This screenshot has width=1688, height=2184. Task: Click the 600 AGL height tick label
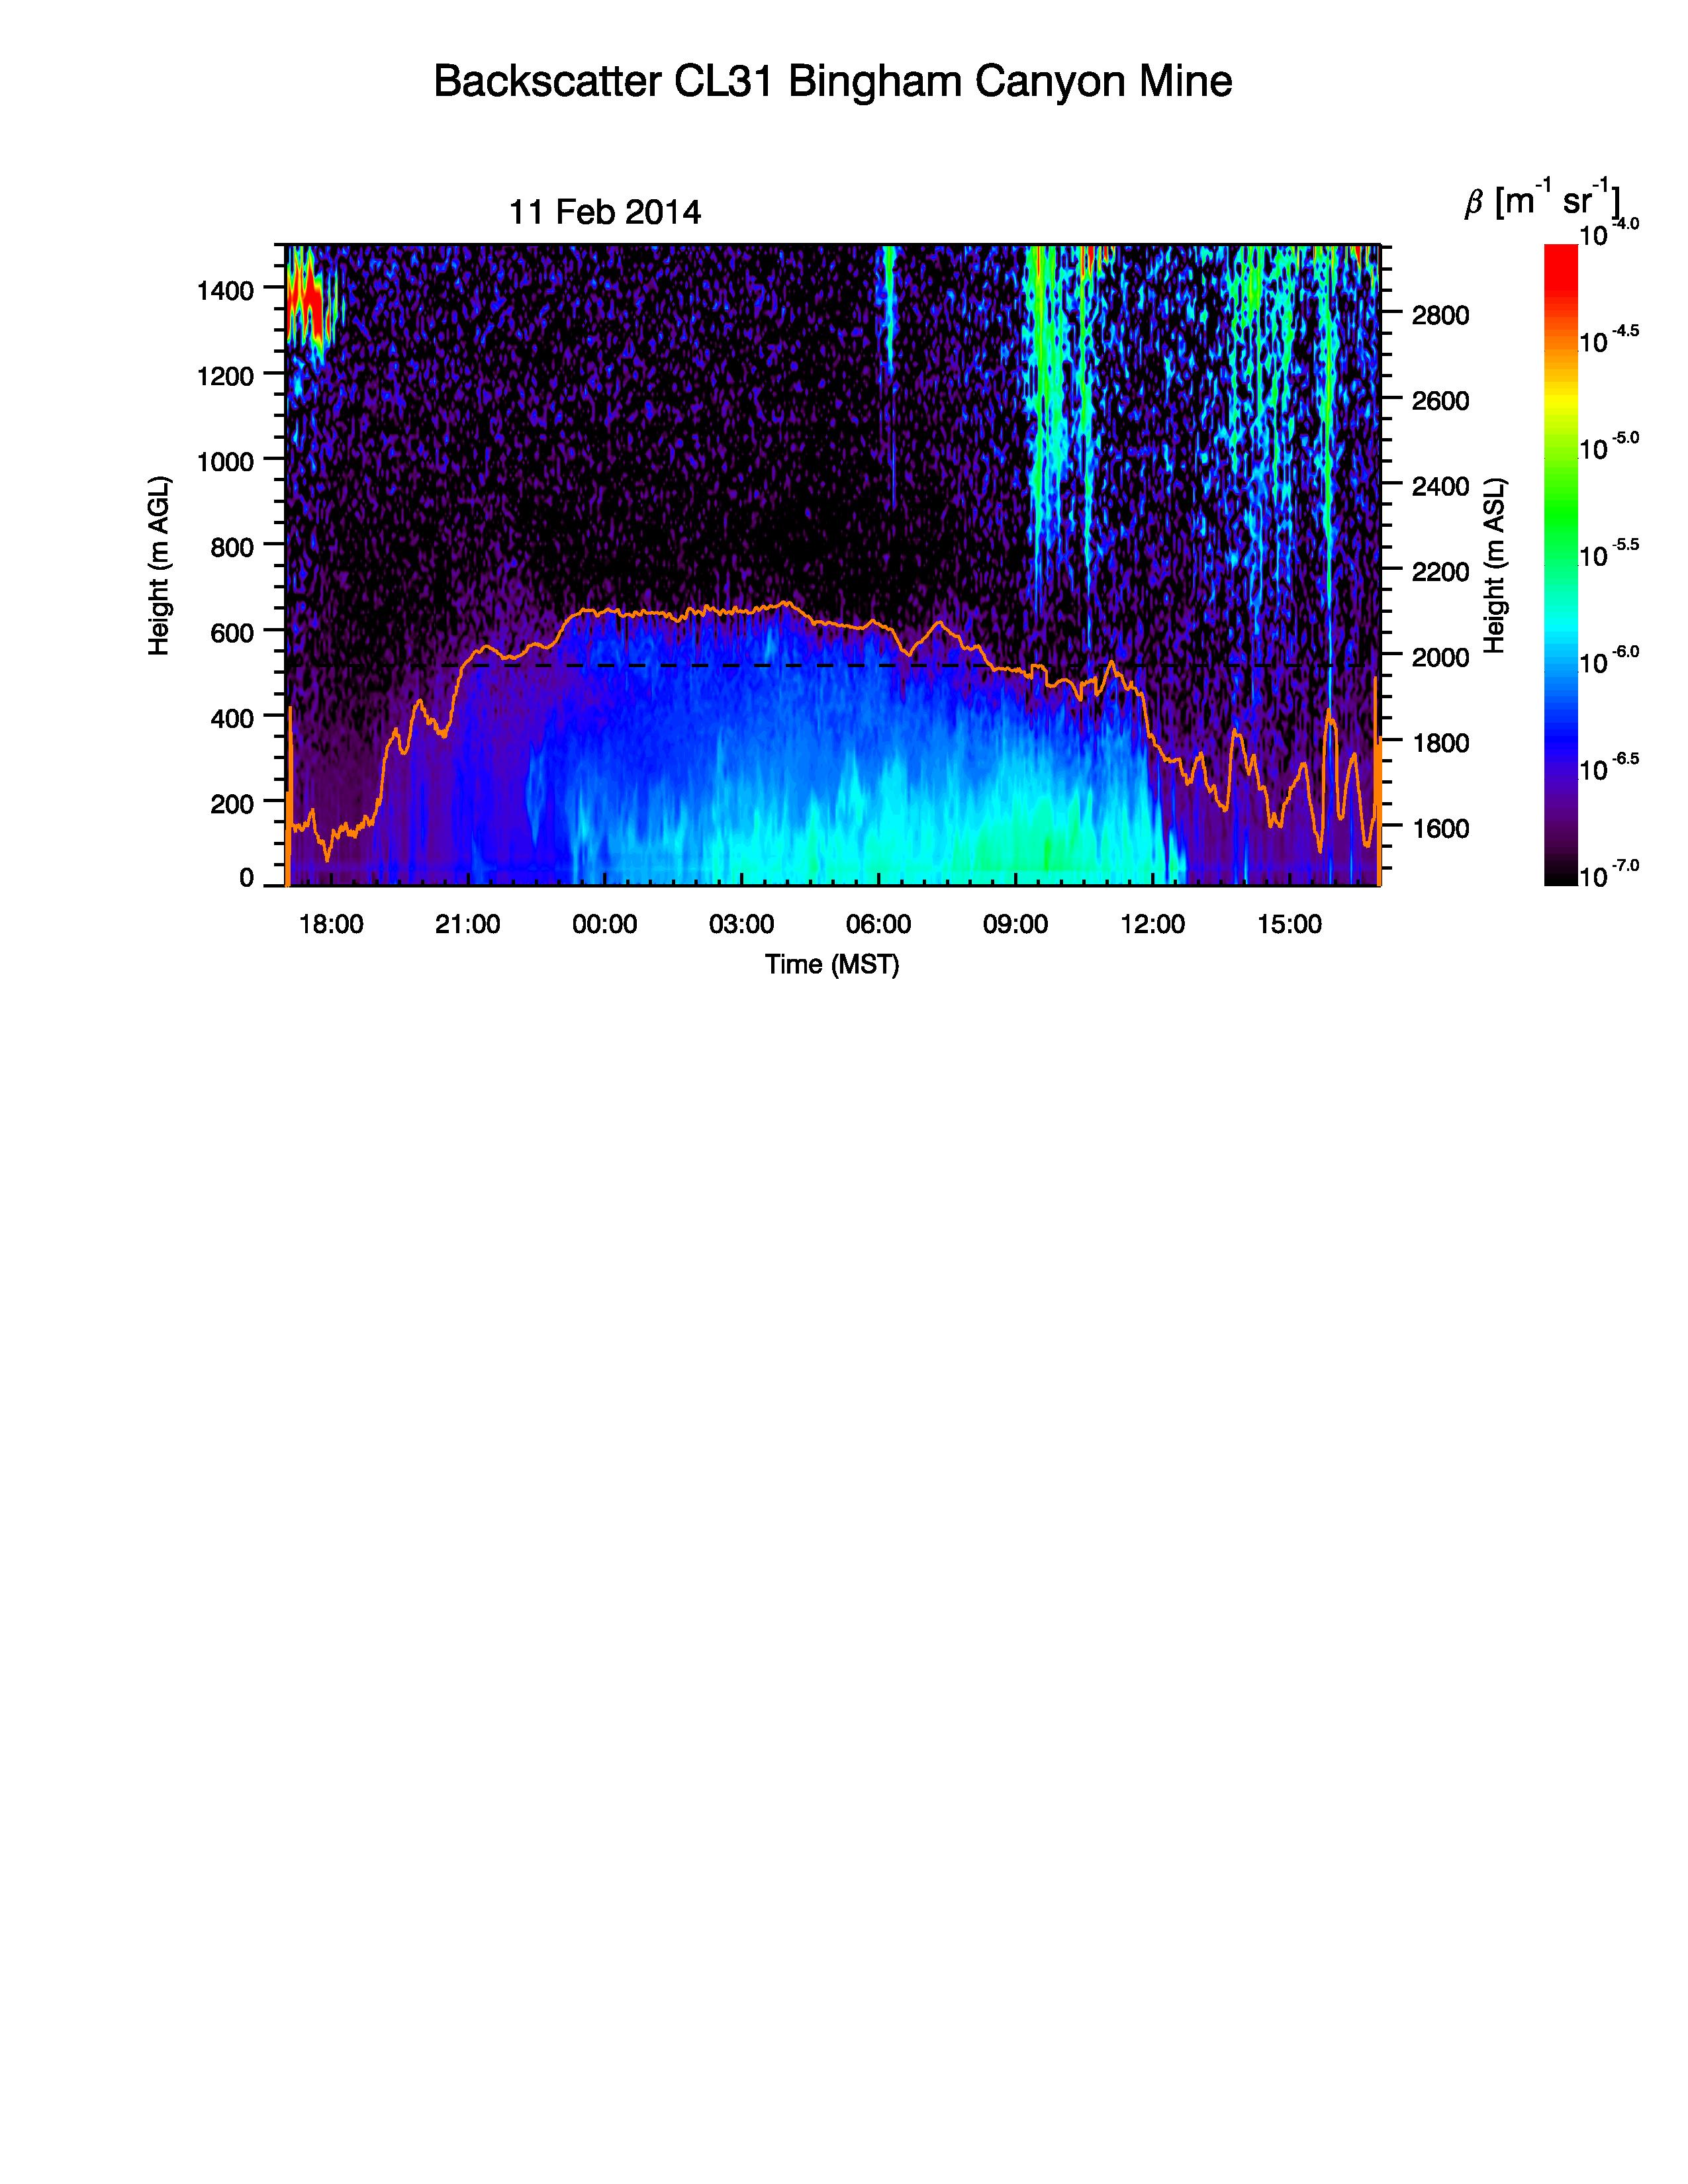point(232,633)
